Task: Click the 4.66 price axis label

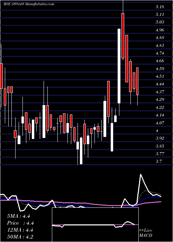Action: [x=160, y=61]
